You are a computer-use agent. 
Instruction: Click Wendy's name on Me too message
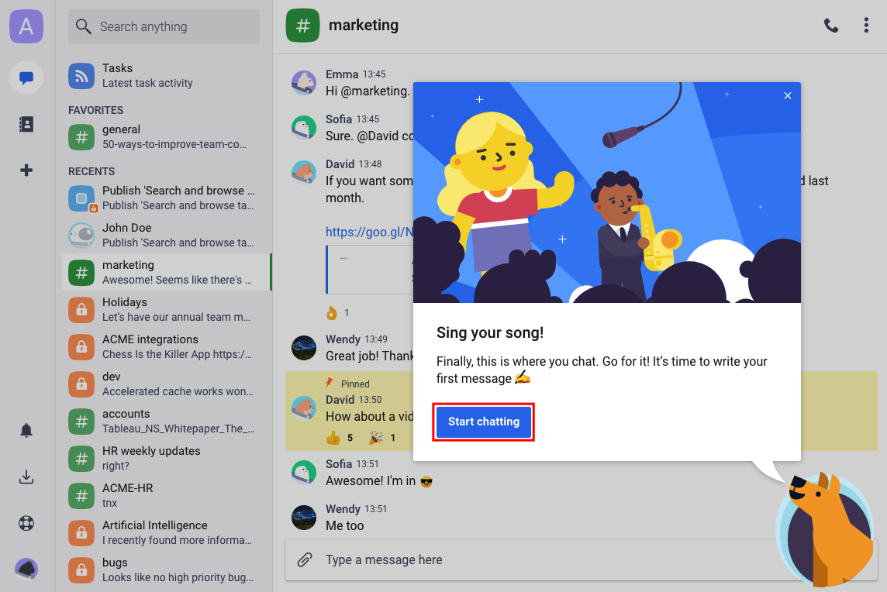click(343, 509)
